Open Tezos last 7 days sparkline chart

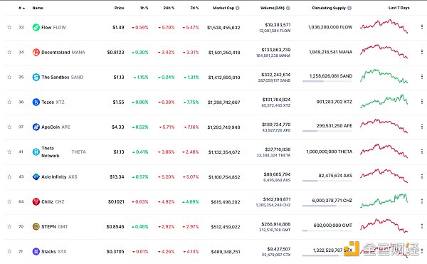384,101
